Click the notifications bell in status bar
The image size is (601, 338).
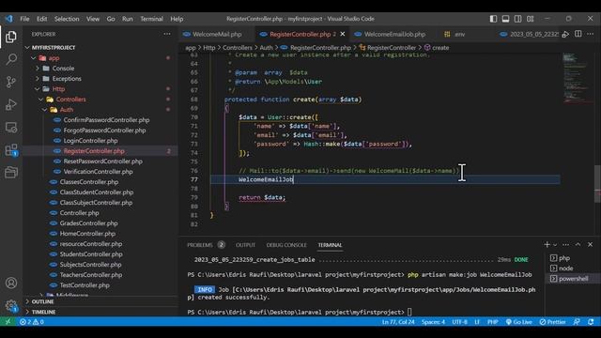pyautogui.click(x=591, y=321)
